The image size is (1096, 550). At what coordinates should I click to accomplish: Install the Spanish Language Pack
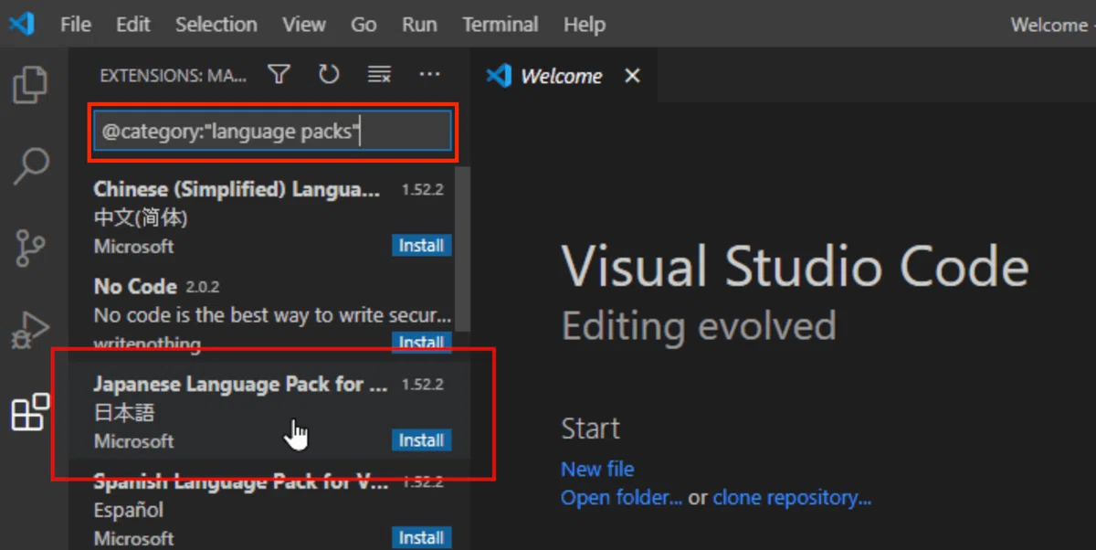coord(421,538)
